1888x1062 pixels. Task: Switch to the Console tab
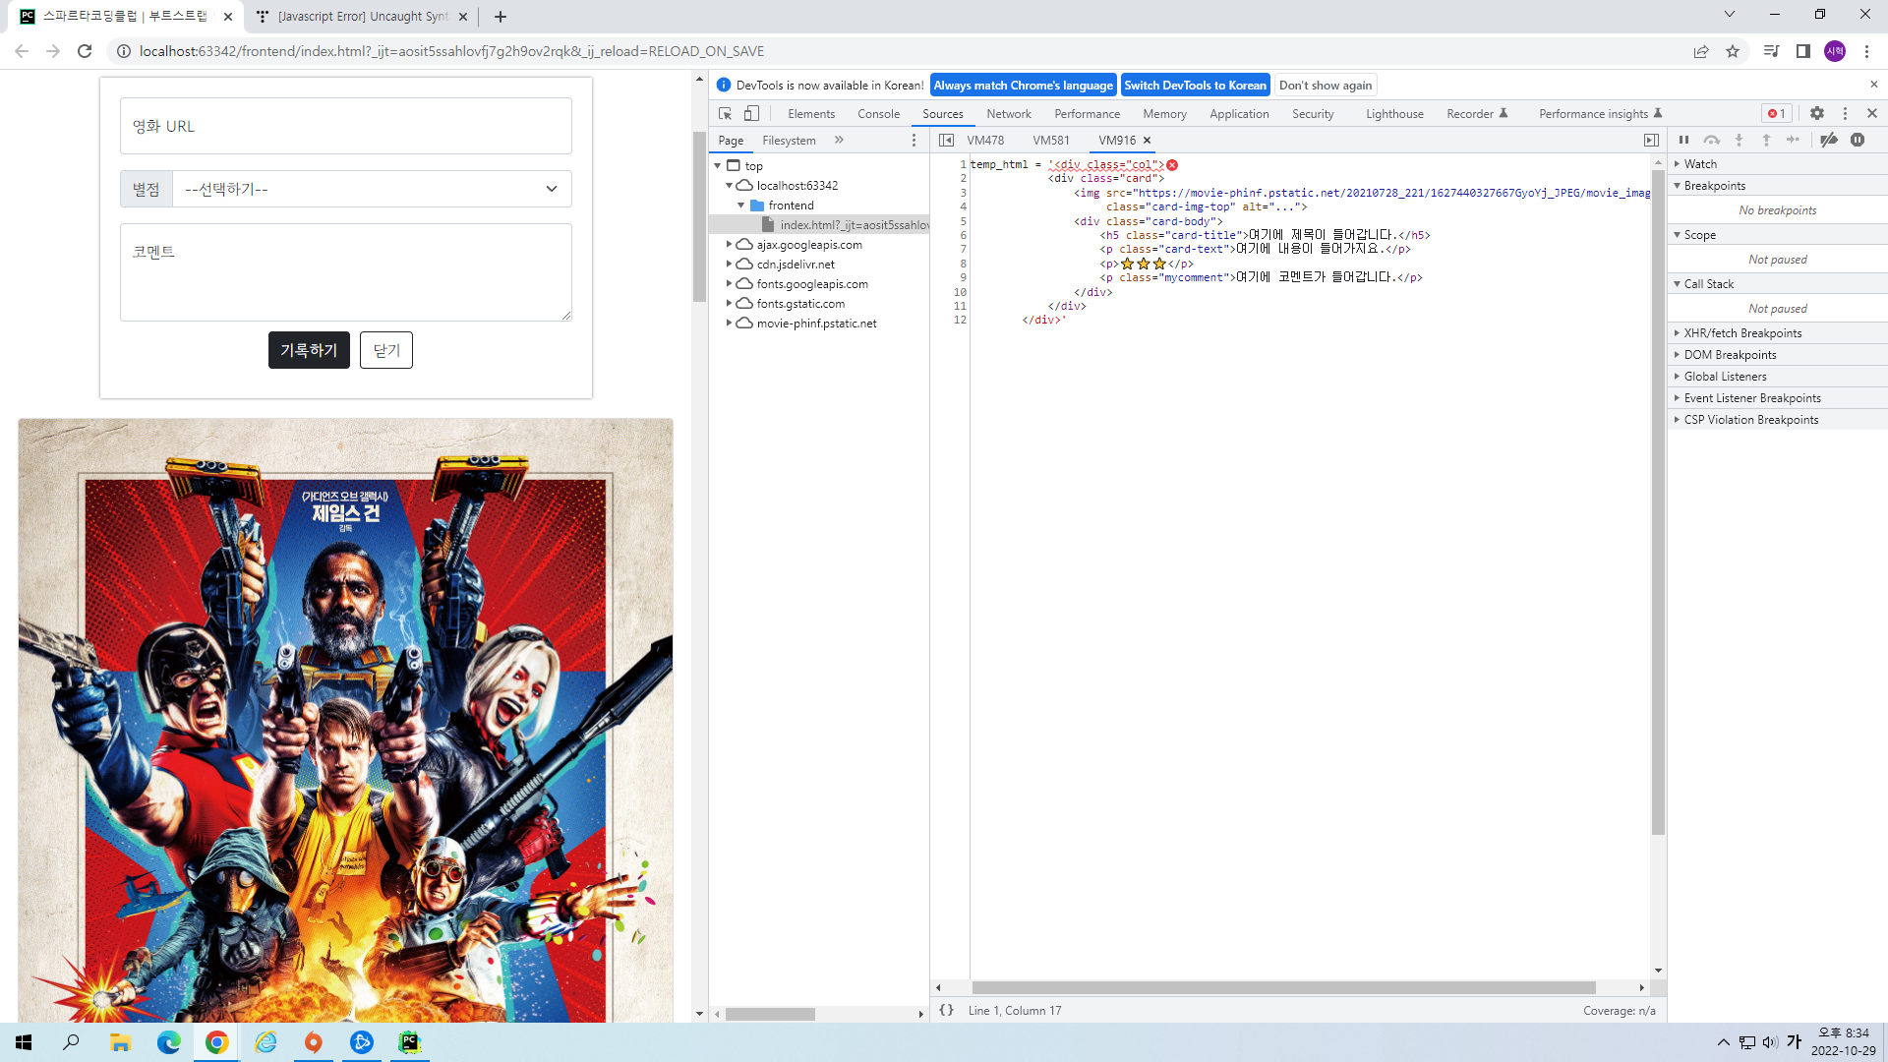point(878,114)
